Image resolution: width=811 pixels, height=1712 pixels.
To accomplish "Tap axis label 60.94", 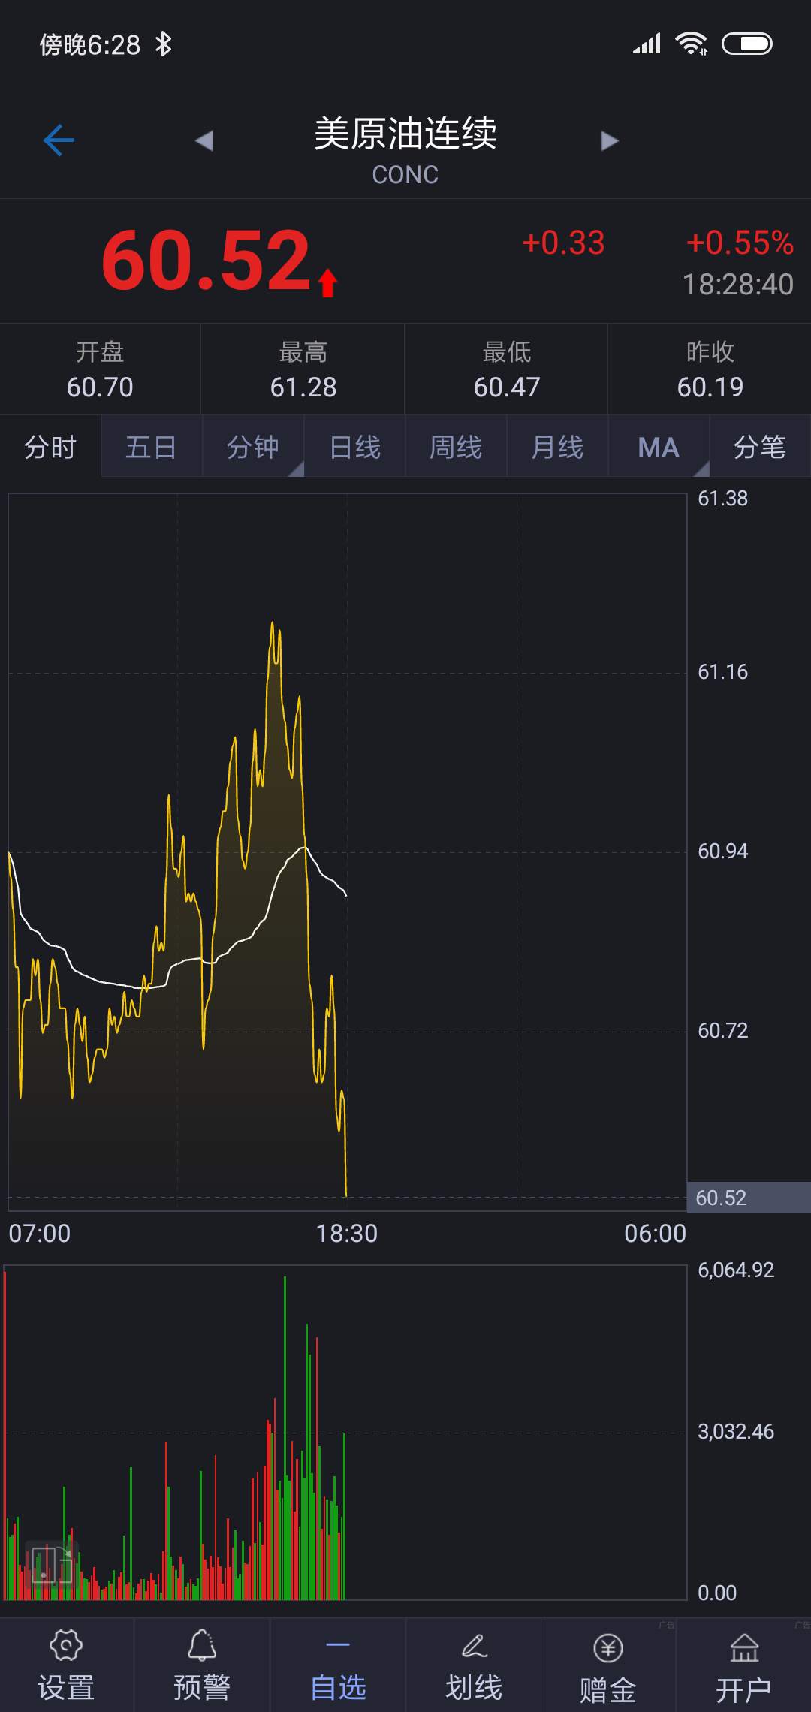I will click(723, 851).
